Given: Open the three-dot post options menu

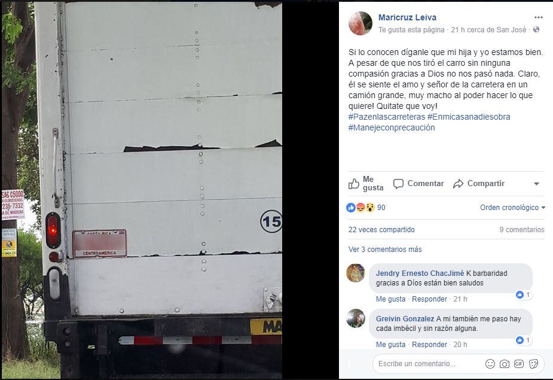Looking at the screenshot, I should coord(538,17).
